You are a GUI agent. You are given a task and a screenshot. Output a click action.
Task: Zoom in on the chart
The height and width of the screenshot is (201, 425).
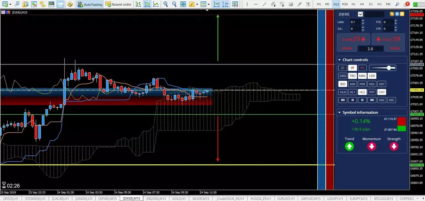coord(165,4)
